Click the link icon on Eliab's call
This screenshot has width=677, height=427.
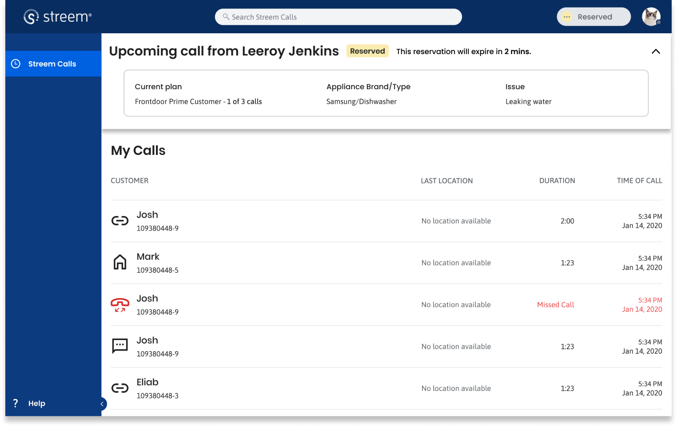[120, 388]
